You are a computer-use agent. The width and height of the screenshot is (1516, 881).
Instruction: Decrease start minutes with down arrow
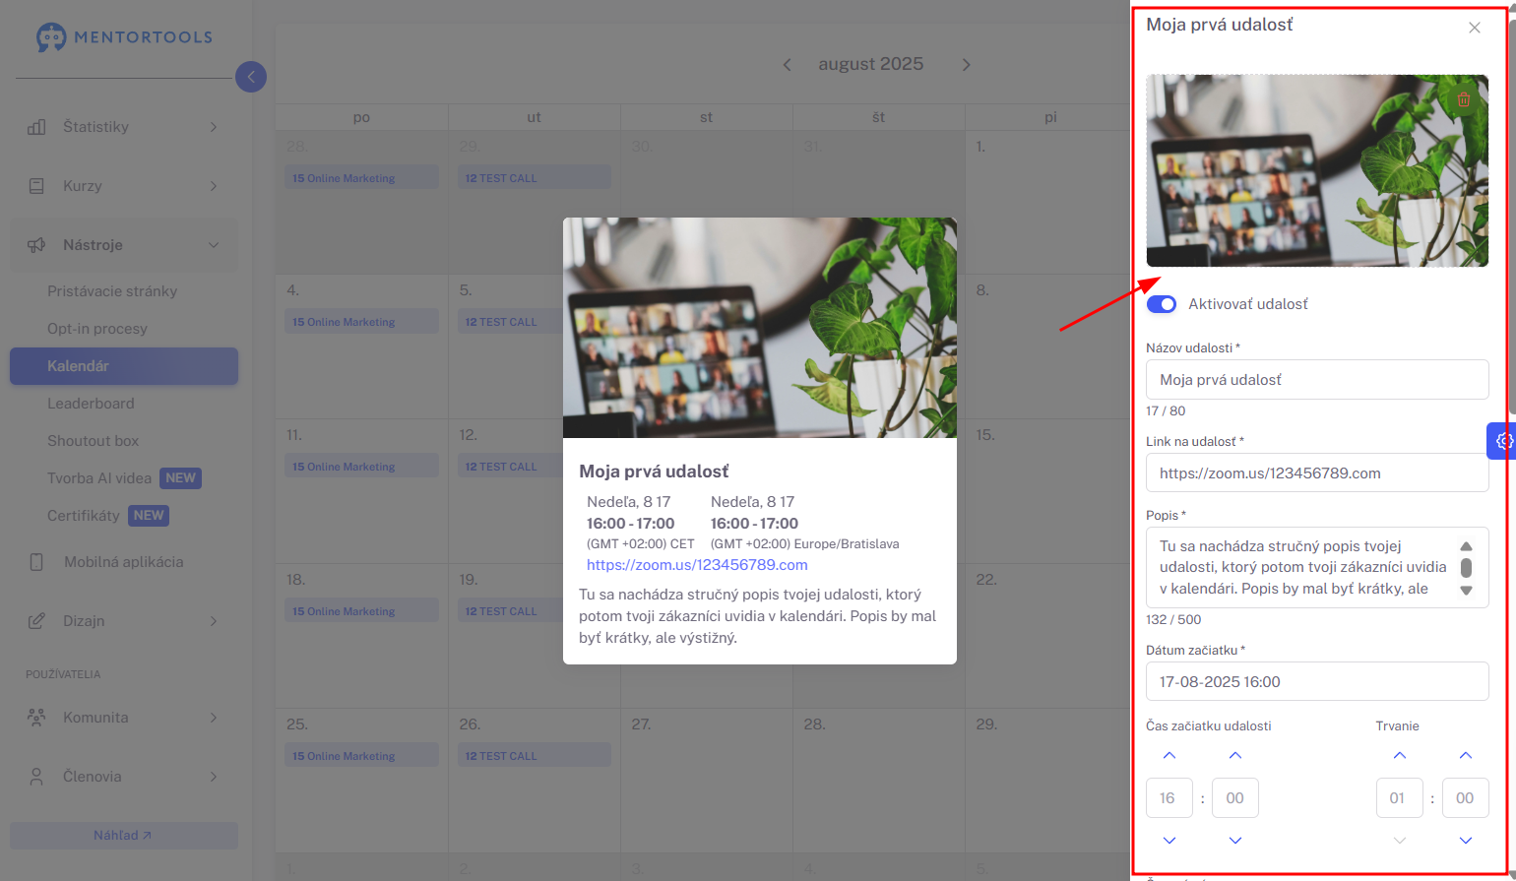click(1235, 841)
